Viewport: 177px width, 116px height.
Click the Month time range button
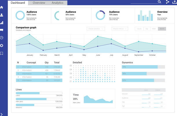tap(162, 29)
